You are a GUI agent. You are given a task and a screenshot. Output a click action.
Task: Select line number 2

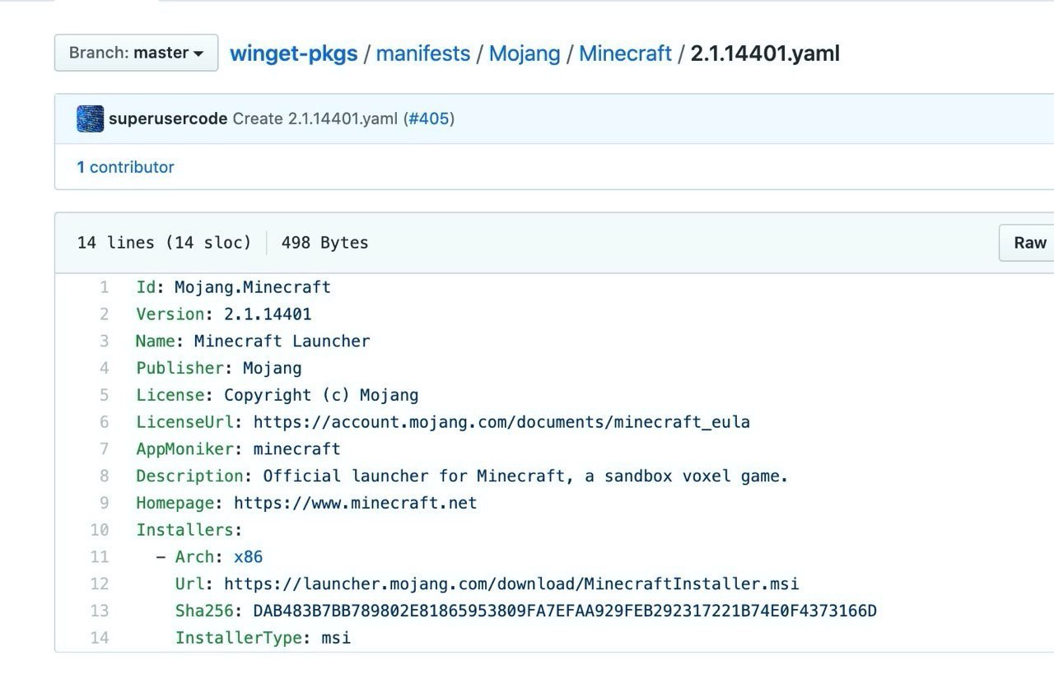coord(105,314)
